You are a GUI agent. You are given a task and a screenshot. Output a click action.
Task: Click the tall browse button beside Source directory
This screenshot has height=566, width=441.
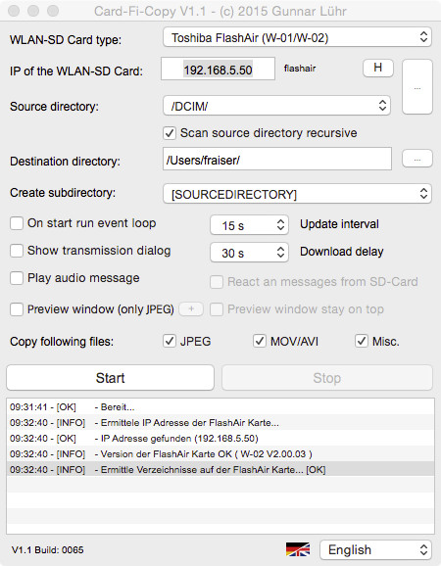[x=417, y=87]
